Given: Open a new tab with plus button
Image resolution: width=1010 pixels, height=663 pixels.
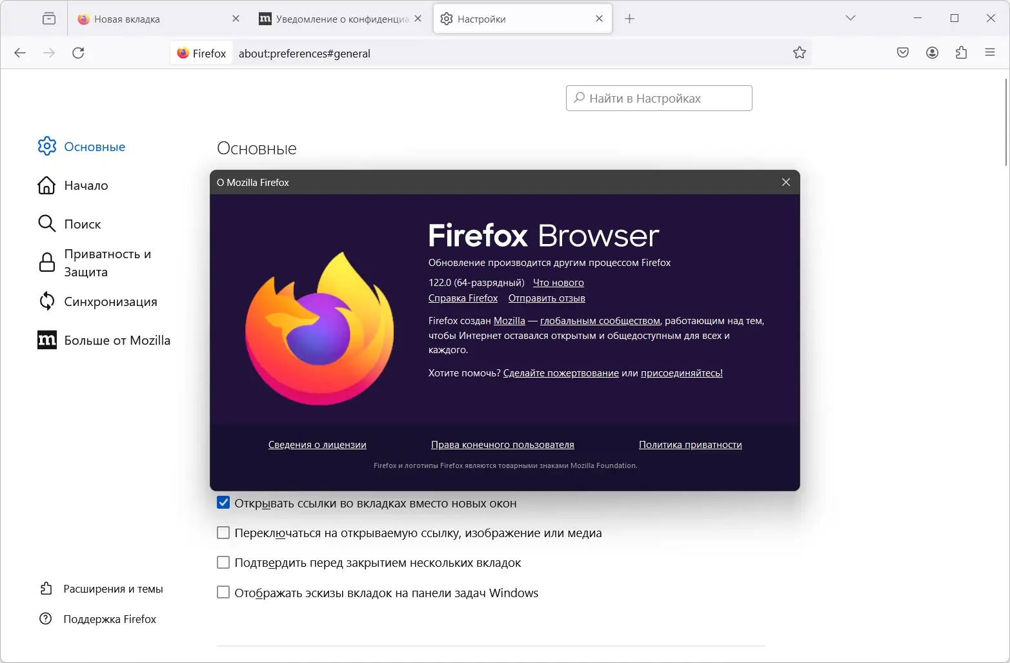Looking at the screenshot, I should coord(630,19).
